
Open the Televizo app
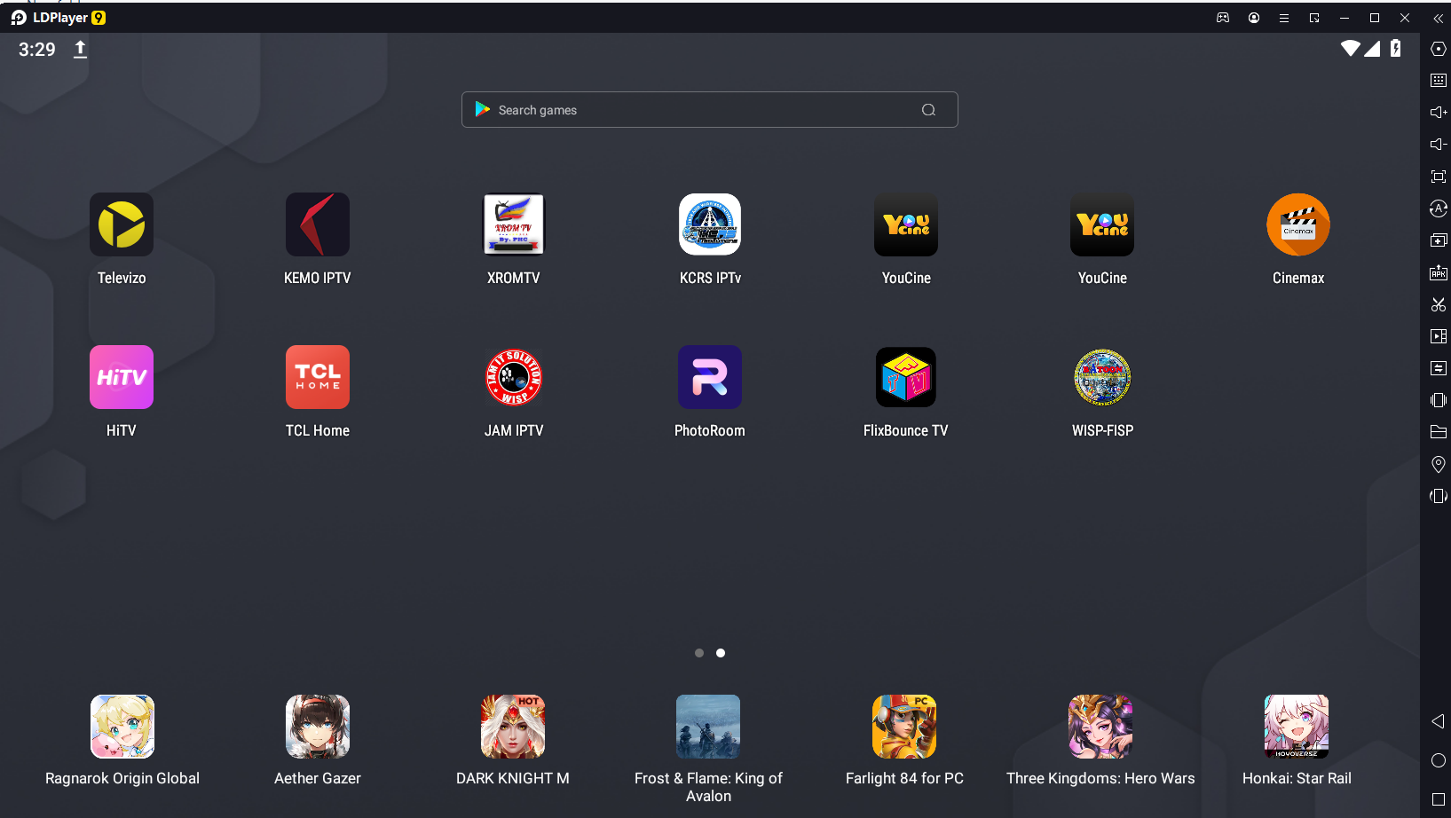click(x=122, y=225)
